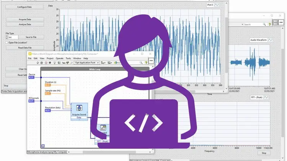
Task: Click Microphone Analysis.lvproj/My Computer status text
Action: (x=47, y=152)
